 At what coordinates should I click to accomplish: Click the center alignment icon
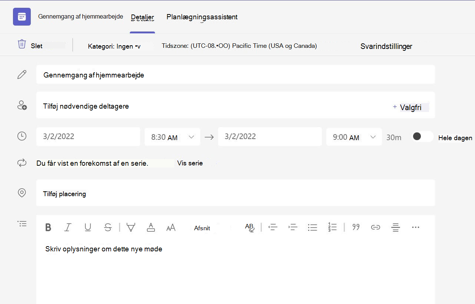point(396,227)
